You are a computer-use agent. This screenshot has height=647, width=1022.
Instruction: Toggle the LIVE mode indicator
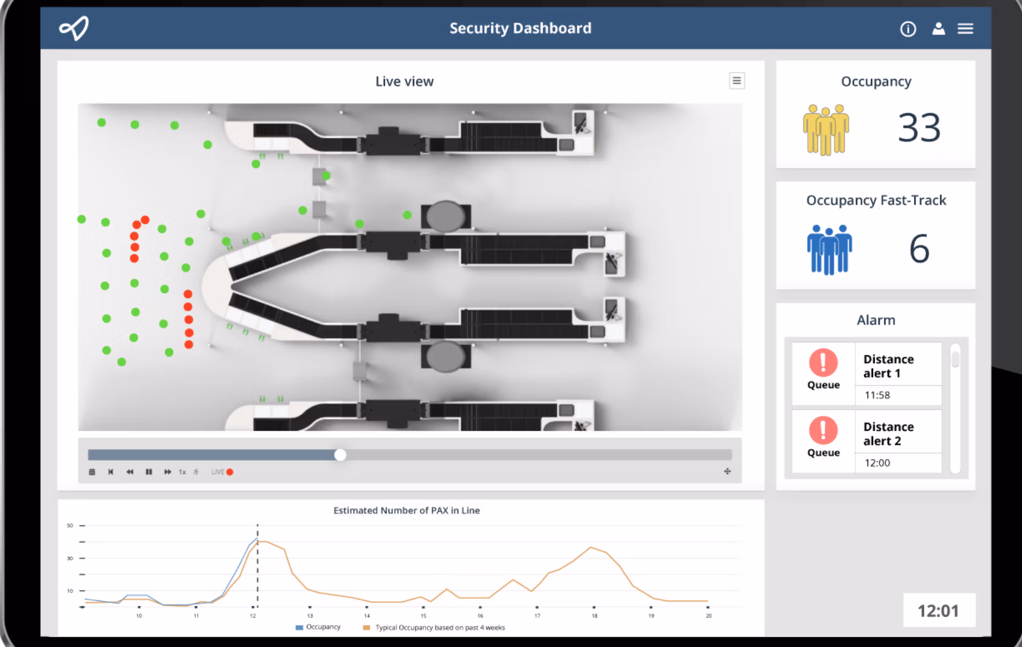(x=222, y=472)
